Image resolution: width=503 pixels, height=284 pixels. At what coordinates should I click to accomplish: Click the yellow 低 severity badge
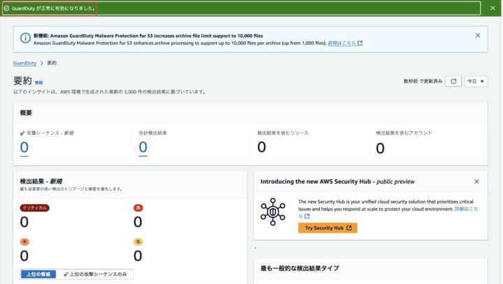click(138, 241)
